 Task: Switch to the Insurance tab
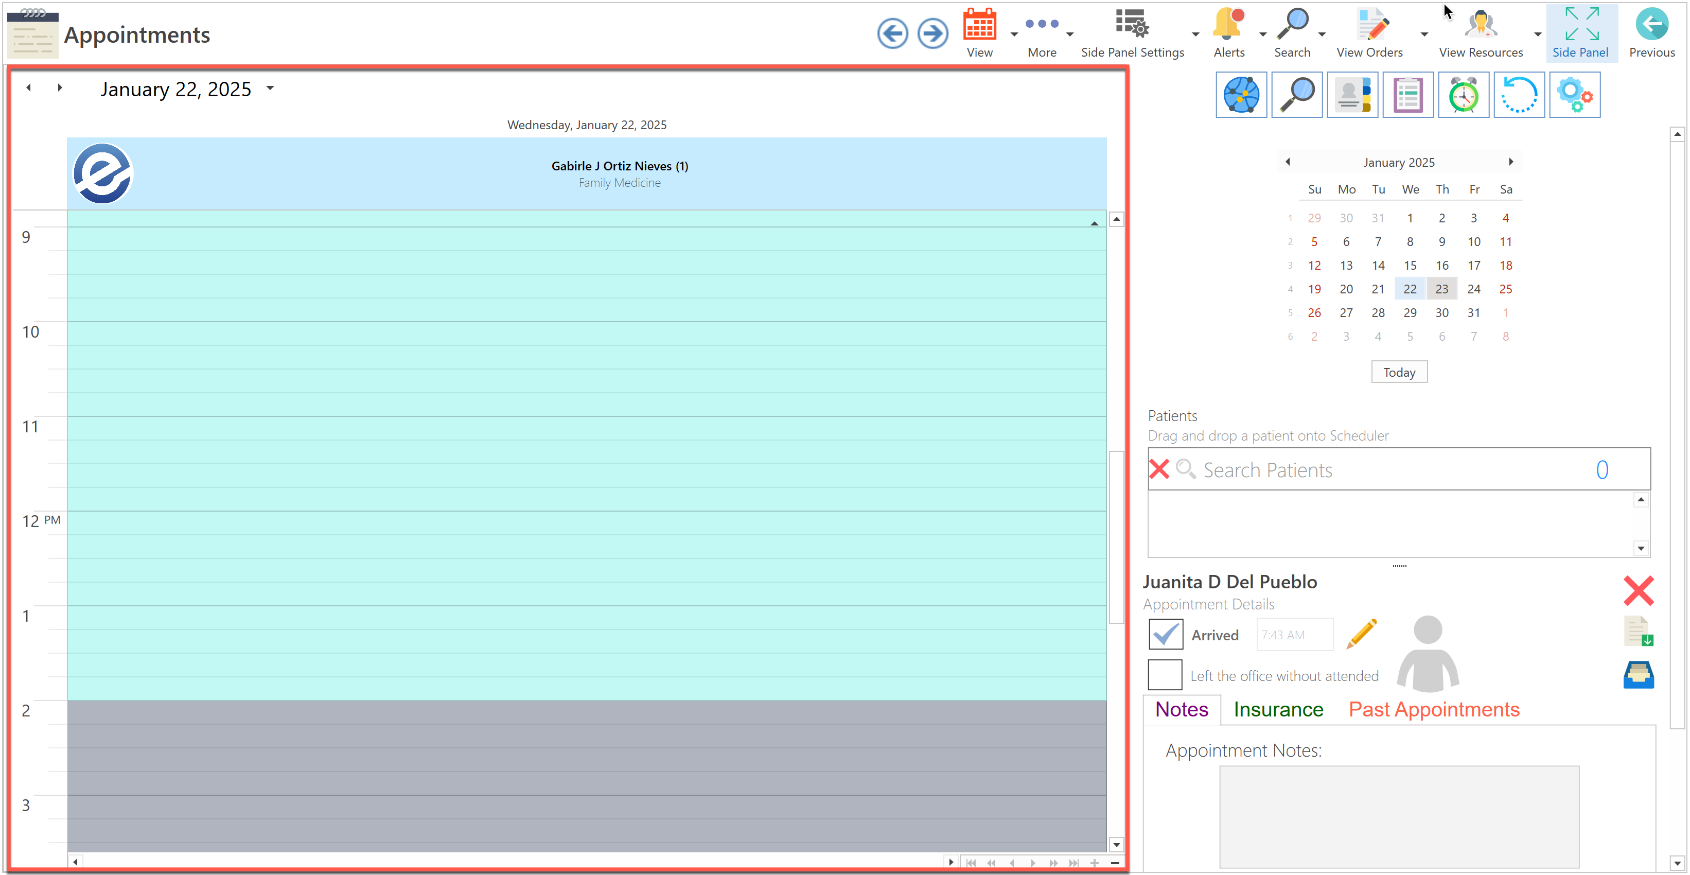[1278, 710]
